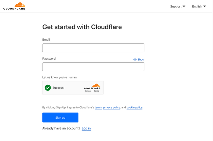Screen dimensions: 213x141
Task: Click the Cloudflare logo in the header
Action: [14, 6]
